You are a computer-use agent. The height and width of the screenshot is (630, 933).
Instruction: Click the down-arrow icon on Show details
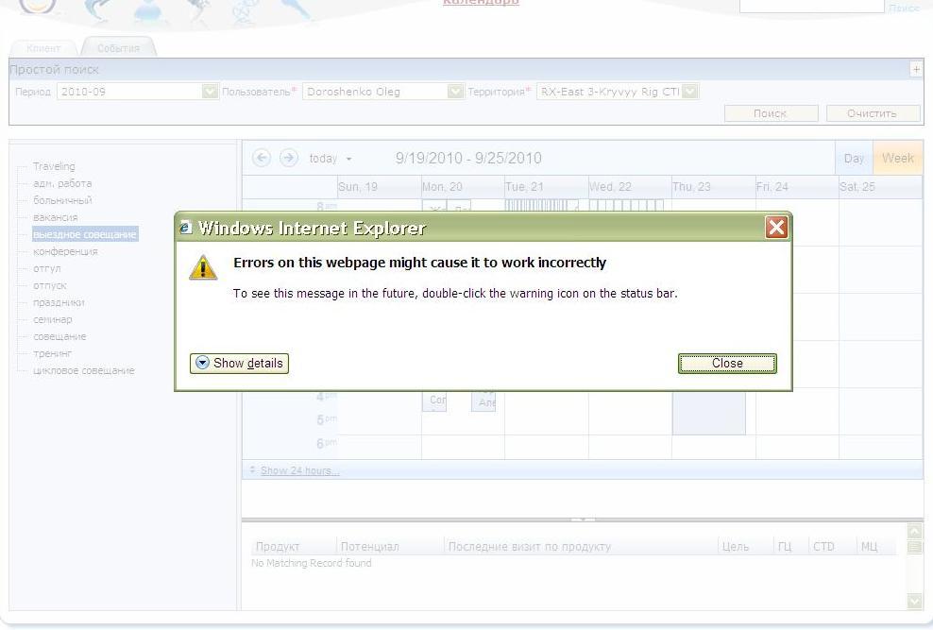coord(202,363)
